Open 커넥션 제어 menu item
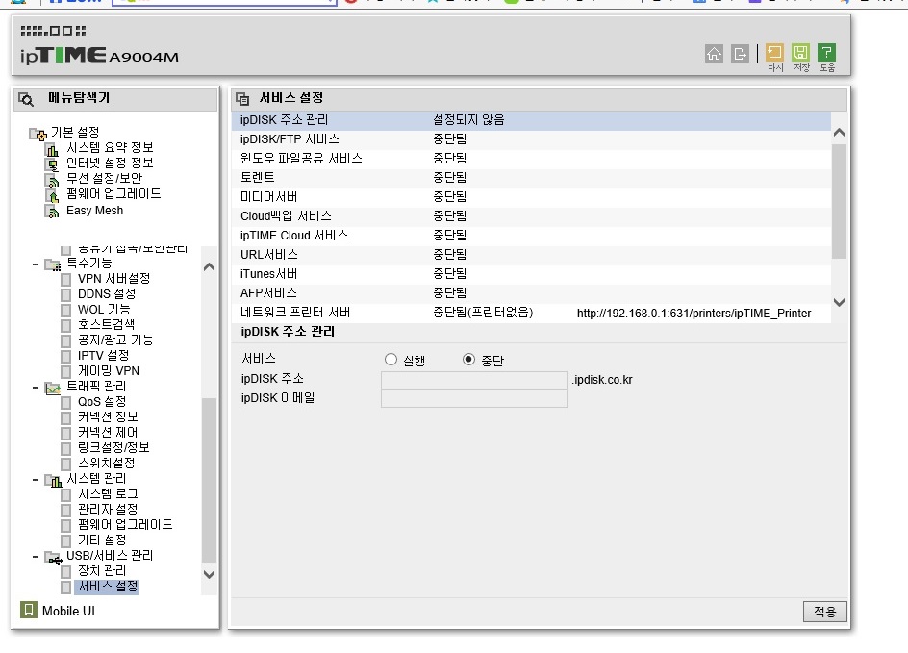 [108, 433]
